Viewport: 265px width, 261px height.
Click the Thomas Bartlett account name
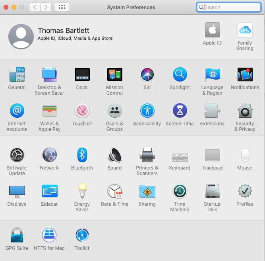tap(64, 31)
